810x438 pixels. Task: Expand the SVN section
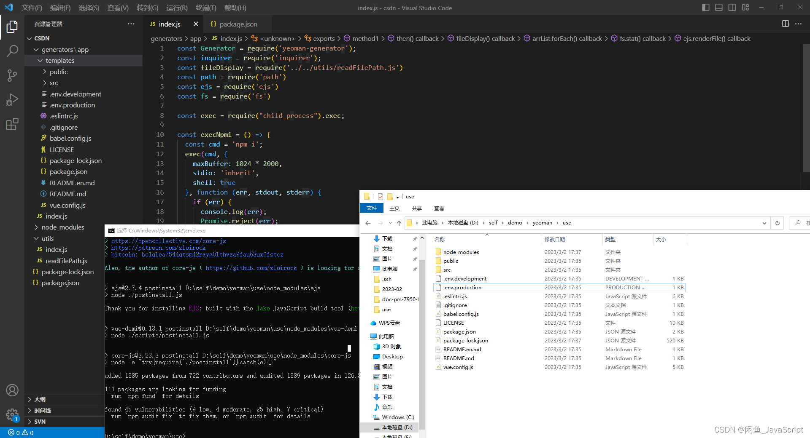pos(65,422)
